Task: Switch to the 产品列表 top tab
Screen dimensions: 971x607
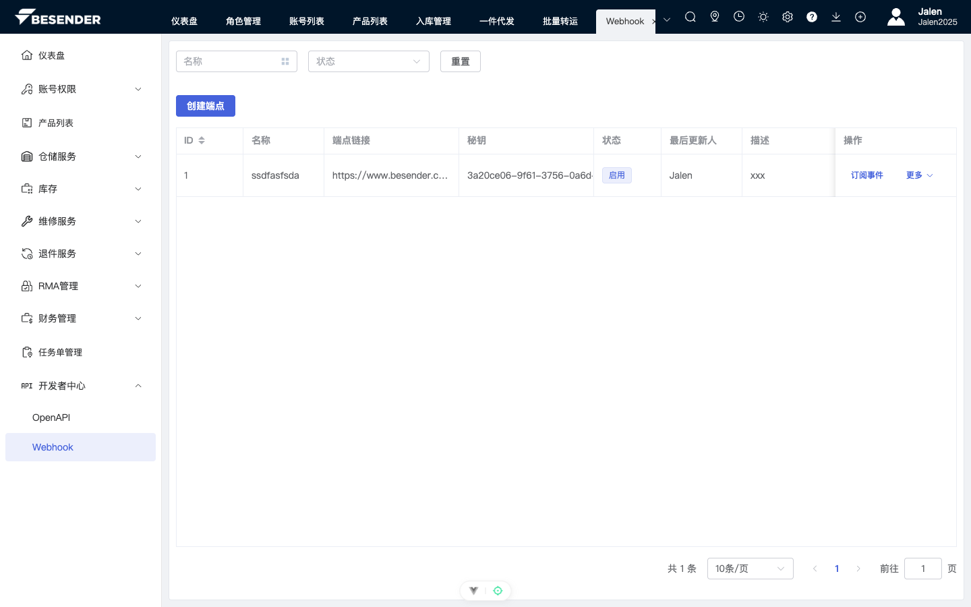Action: pyautogui.click(x=370, y=22)
